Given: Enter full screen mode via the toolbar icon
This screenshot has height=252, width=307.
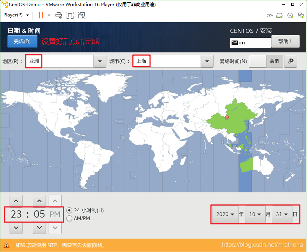Looking at the screenshot, I should (x=70, y=15).
